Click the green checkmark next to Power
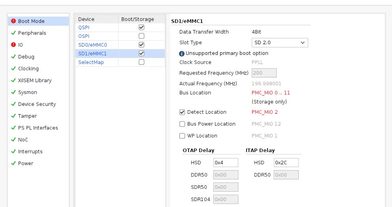This screenshot has height=207, width=392. (13, 164)
